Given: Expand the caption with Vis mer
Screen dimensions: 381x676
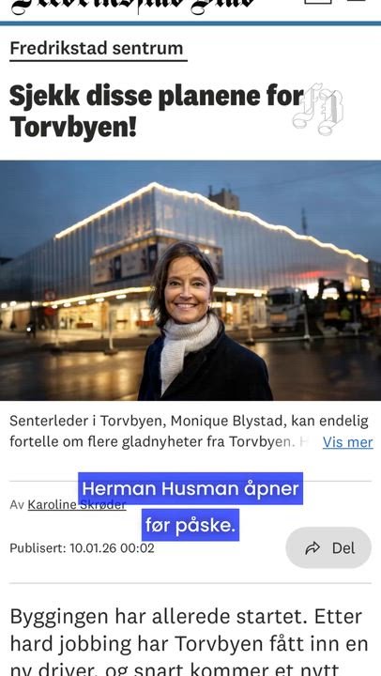Looking at the screenshot, I should tap(348, 442).
